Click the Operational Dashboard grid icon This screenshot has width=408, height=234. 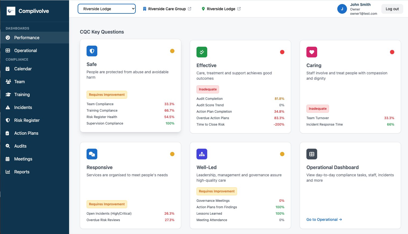[312, 154]
